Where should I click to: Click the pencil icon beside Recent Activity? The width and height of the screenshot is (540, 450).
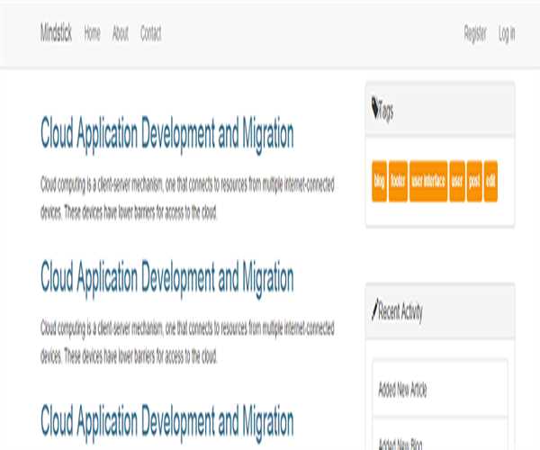point(374,311)
